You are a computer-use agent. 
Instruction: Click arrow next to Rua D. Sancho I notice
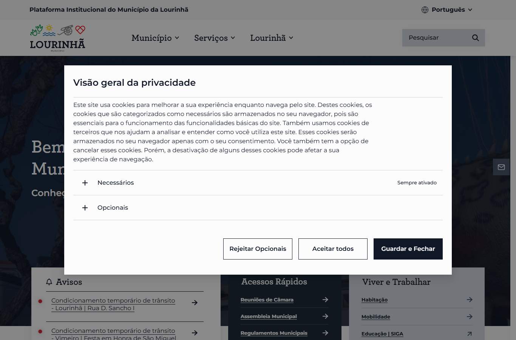[x=195, y=303]
